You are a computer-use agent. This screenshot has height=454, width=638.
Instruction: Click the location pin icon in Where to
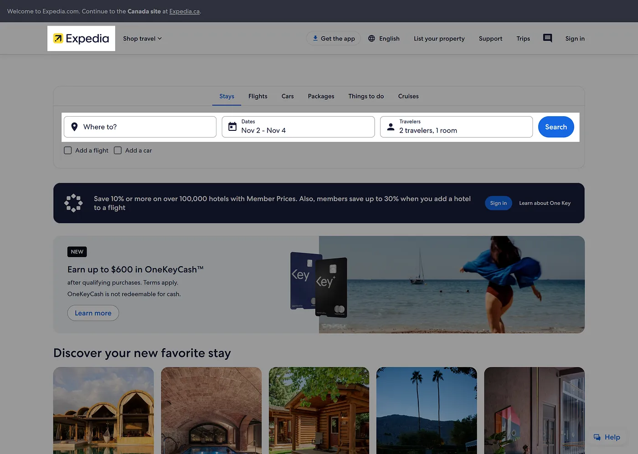pyautogui.click(x=74, y=127)
